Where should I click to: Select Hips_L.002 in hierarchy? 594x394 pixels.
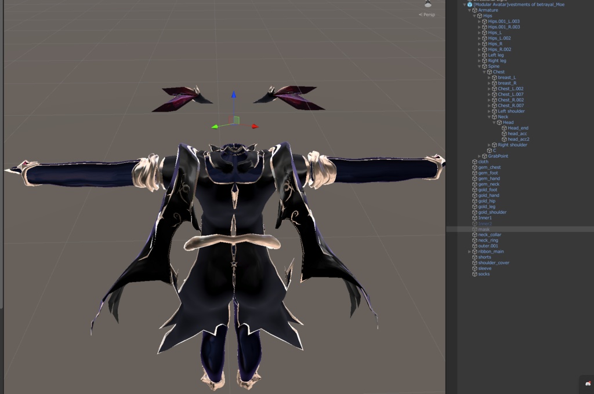point(499,38)
